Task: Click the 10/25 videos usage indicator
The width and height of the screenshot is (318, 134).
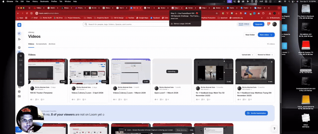Action: point(244,24)
